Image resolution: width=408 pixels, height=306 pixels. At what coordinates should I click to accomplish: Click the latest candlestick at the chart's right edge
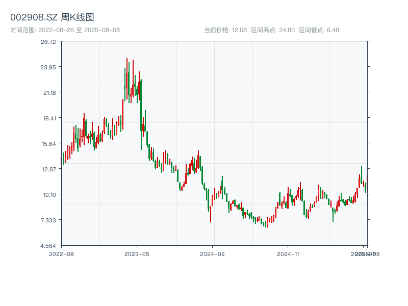(367, 184)
